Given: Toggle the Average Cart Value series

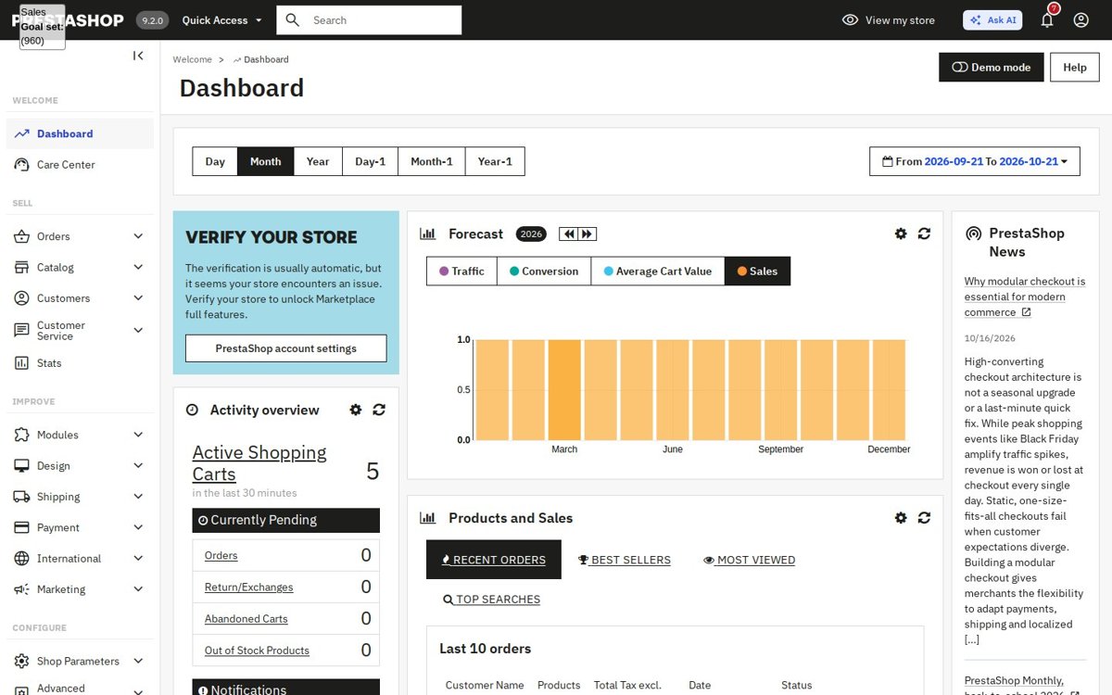Looking at the screenshot, I should click(x=658, y=272).
